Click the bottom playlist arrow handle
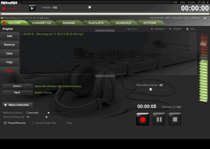The width and height of the screenshot is (210, 149). coord(105,76)
